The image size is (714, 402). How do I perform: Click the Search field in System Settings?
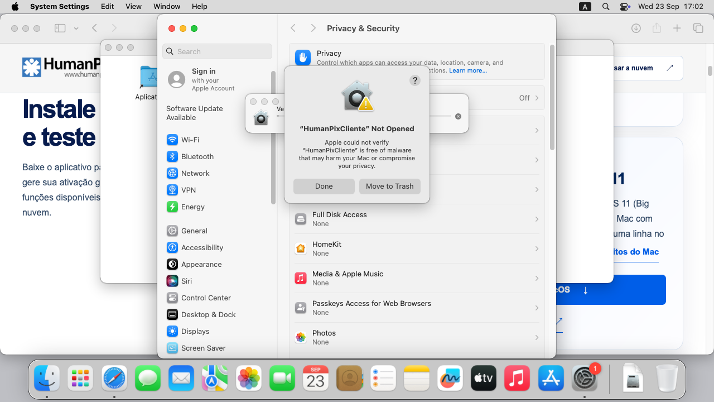(218, 51)
